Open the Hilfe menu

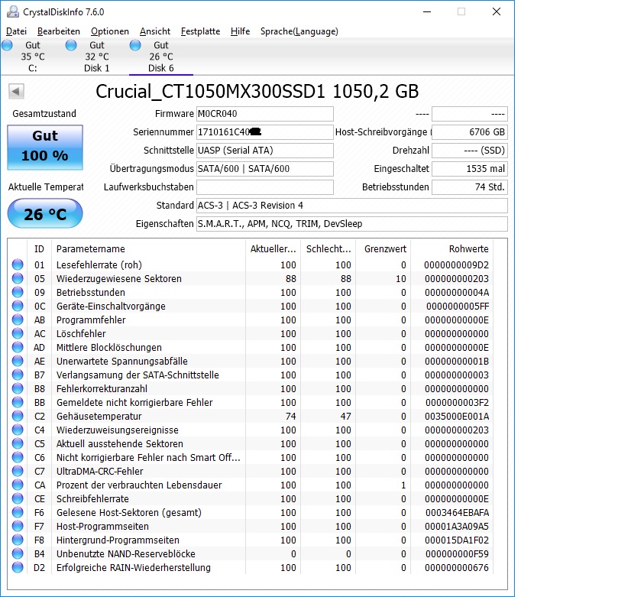pos(240,31)
